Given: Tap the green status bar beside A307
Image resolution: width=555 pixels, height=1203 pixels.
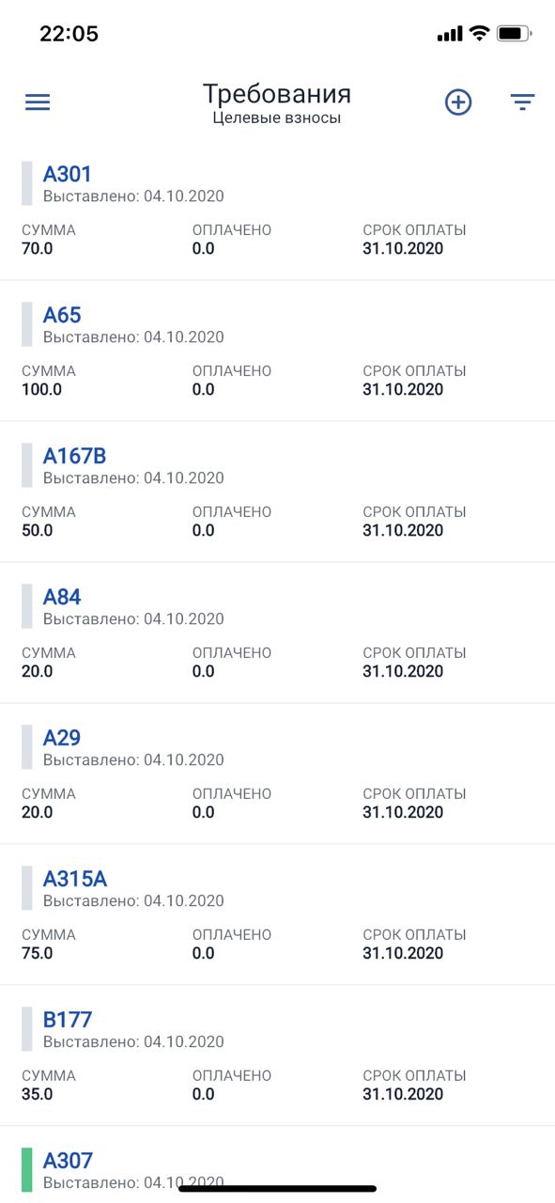Looking at the screenshot, I should point(27,1169).
